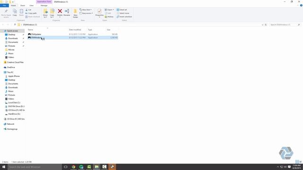Open the Open command dropdown arrow

[x=113, y=9]
